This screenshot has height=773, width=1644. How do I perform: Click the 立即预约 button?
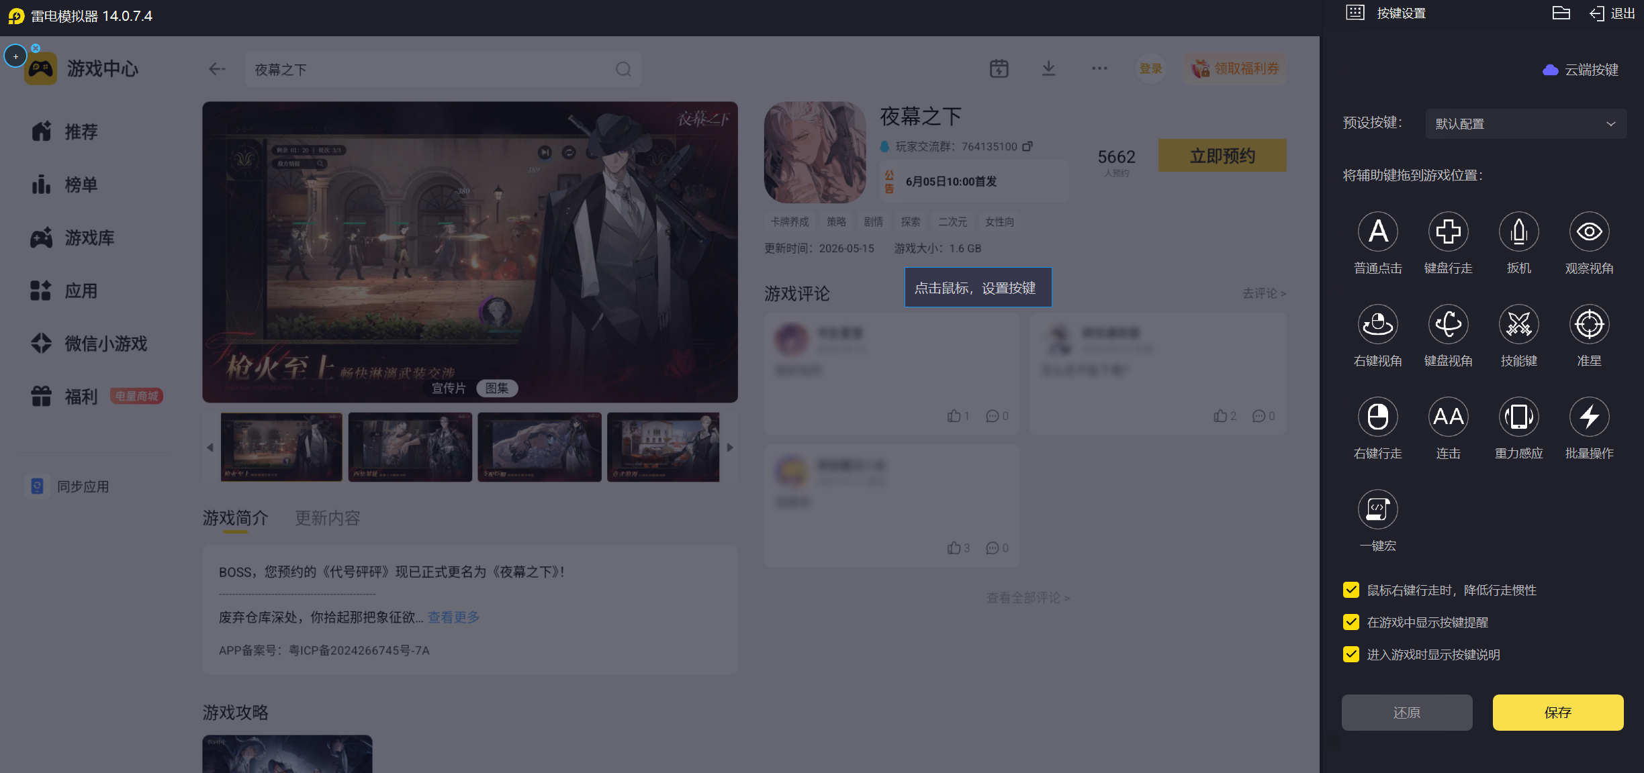[1222, 156]
